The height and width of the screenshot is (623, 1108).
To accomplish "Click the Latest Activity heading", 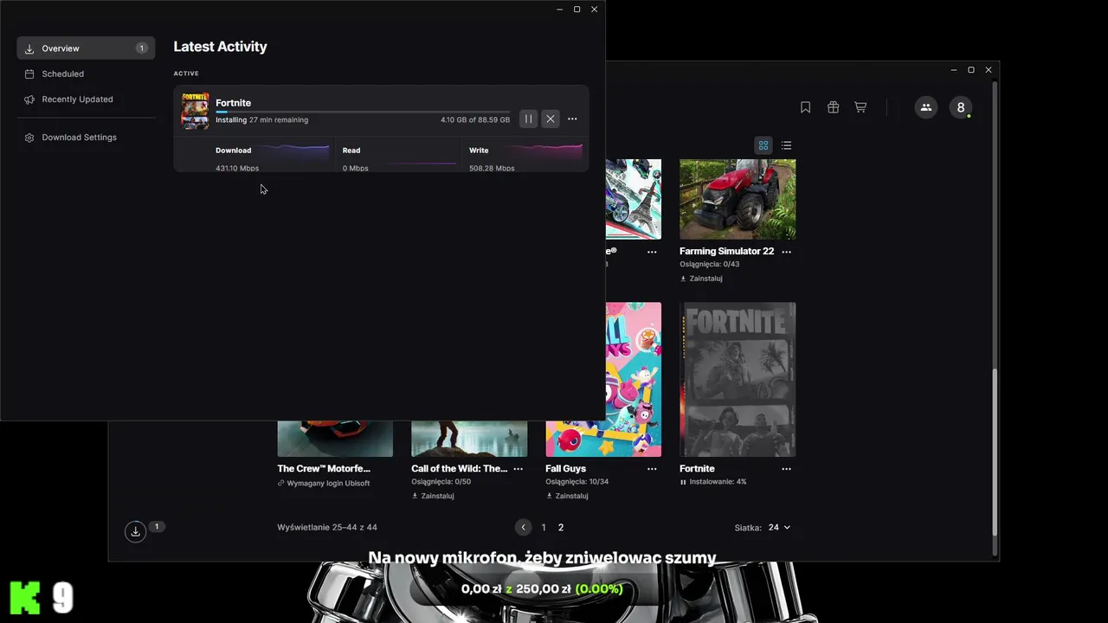I will point(220,47).
